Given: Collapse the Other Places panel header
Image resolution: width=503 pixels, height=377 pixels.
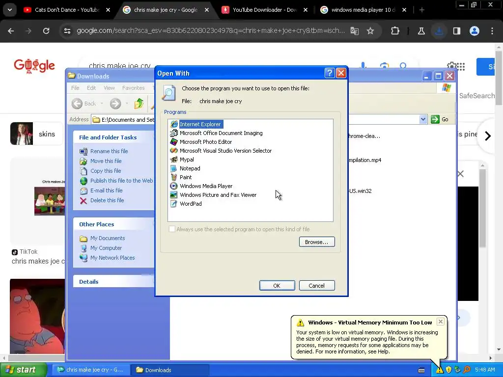Looking at the screenshot, I should 114,224.
